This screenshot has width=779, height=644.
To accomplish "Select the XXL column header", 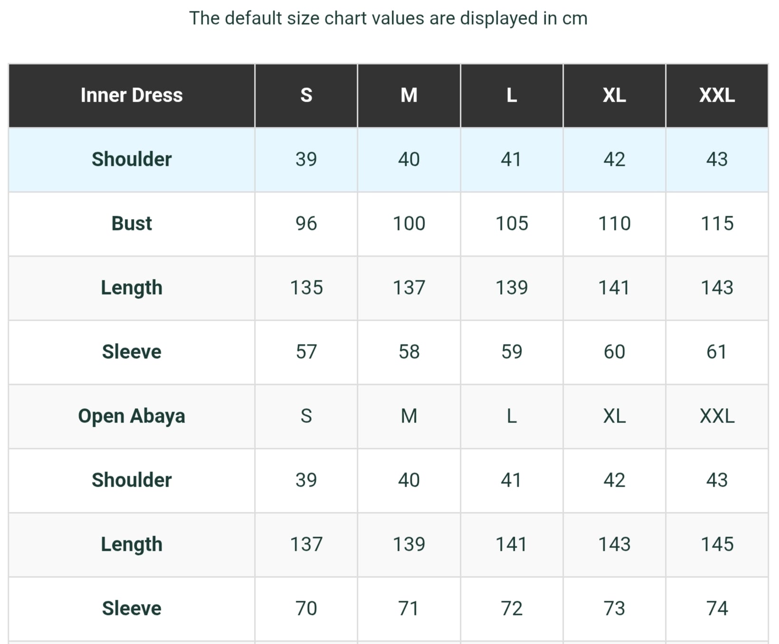I will [x=717, y=96].
